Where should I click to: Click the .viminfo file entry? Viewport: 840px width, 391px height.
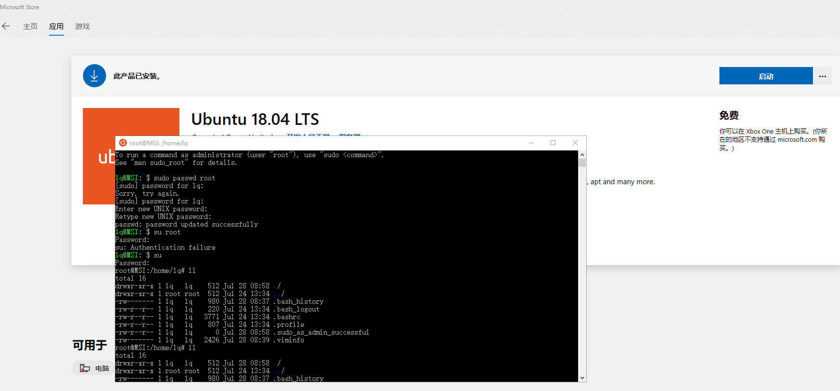pyautogui.click(x=289, y=340)
